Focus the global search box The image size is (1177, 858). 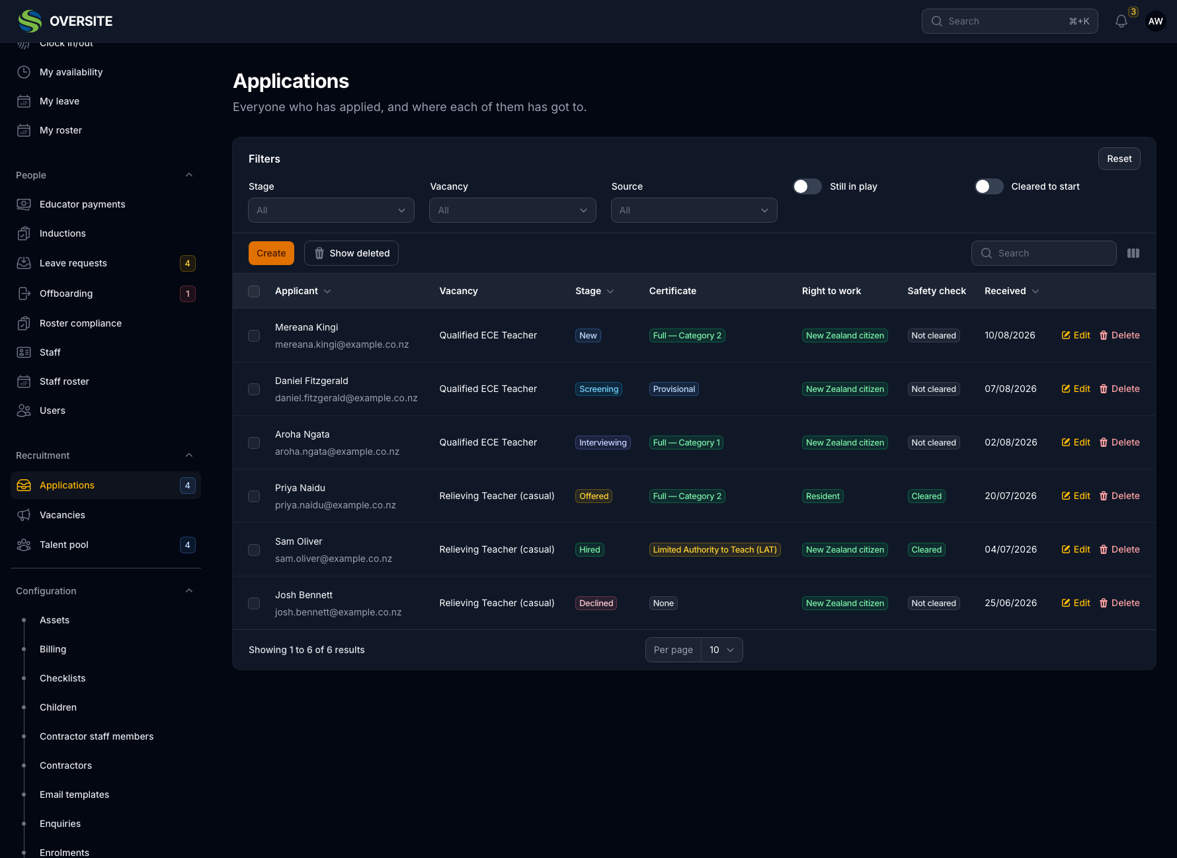point(1010,21)
